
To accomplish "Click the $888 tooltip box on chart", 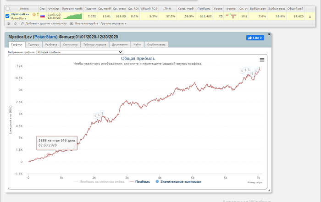I will pos(57,143).
